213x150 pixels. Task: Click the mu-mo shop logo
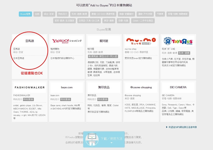pos(141,41)
